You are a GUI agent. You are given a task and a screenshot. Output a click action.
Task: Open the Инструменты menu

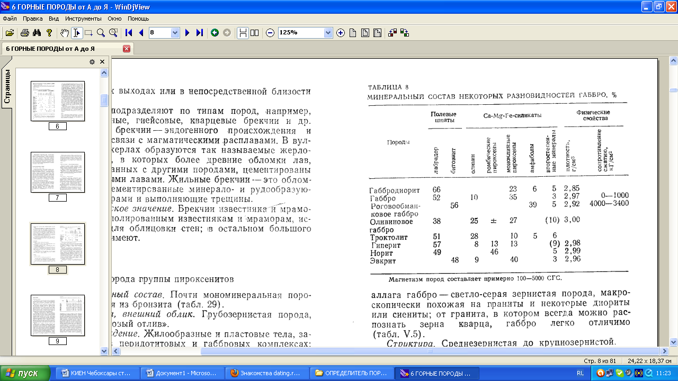pyautogui.click(x=83, y=19)
